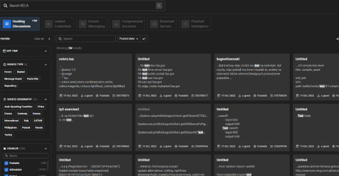This screenshot has height=176, width=339.
Task: Click the share icon at right edge
Action: pos(338,39)
